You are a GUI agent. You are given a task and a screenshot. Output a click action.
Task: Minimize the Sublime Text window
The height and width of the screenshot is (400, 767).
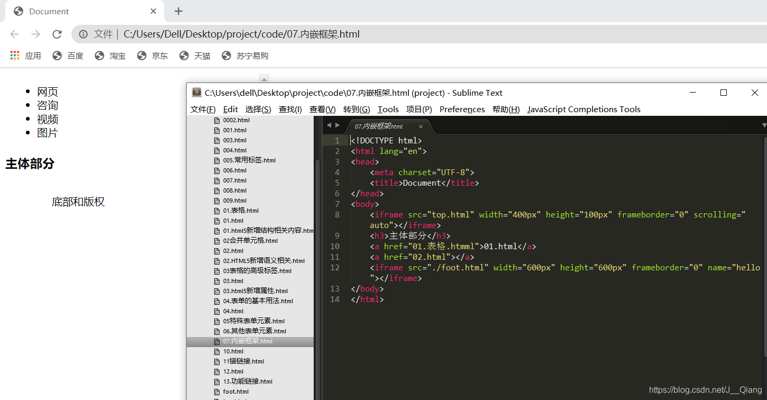[693, 93]
